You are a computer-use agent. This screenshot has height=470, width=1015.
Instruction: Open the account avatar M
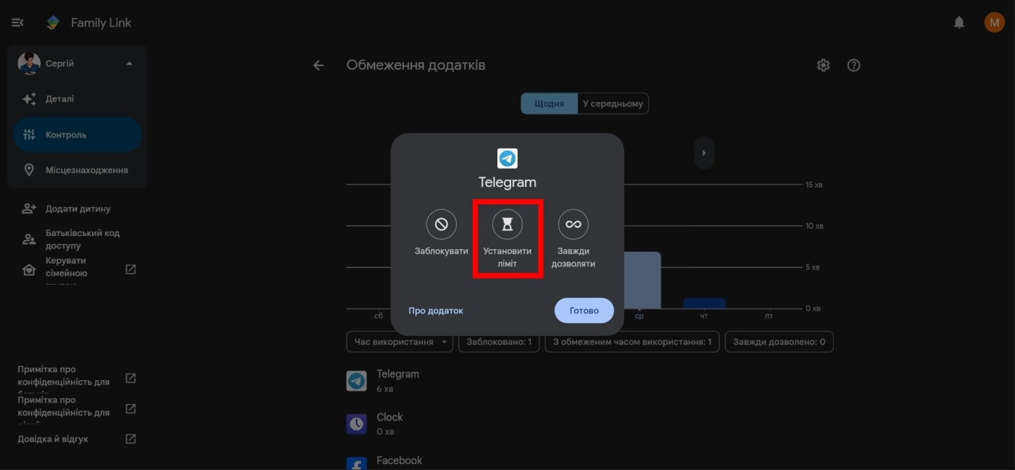coord(994,23)
